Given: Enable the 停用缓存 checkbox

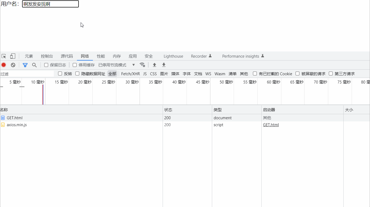Looking at the screenshot, I should tap(75, 65).
